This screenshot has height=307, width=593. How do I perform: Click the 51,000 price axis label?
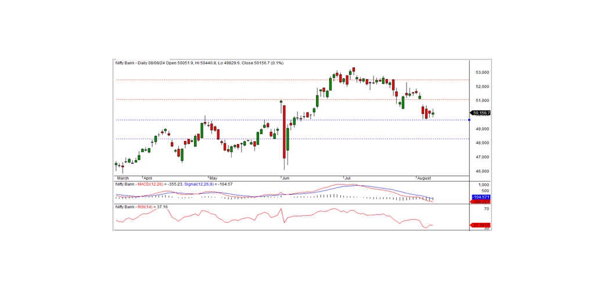pos(482,100)
